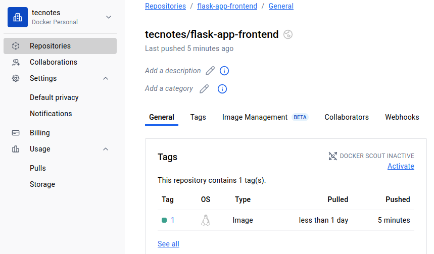This screenshot has width=434, height=254.
Task: Open Default privacy under Settings
Action: pos(54,97)
